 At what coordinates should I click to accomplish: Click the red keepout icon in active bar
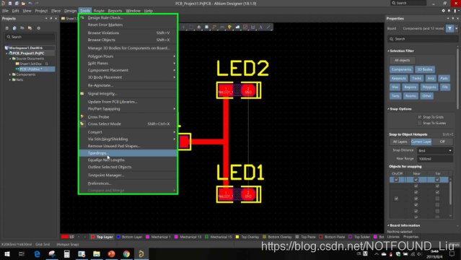pos(245,27)
